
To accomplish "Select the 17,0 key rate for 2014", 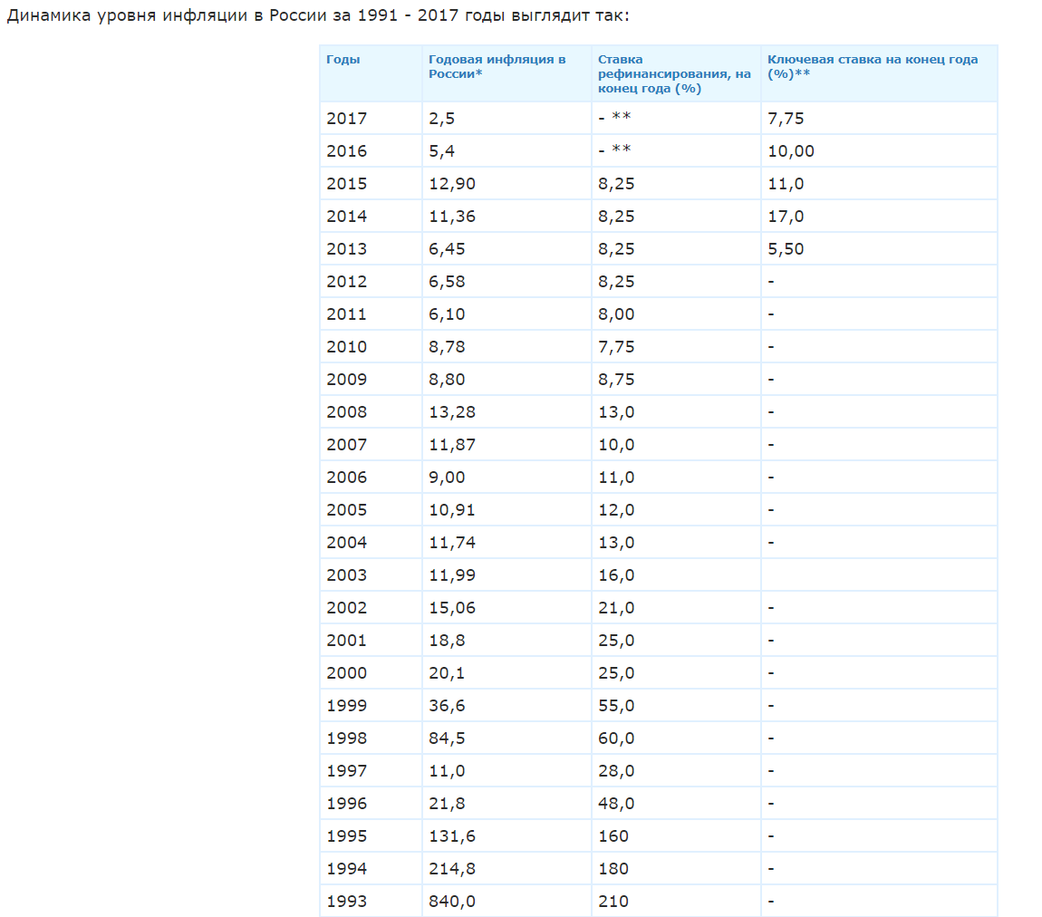I will 786,217.
